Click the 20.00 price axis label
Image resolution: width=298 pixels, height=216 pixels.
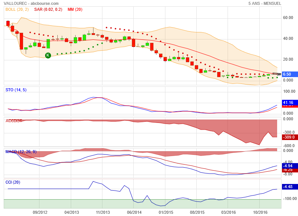[288, 60]
